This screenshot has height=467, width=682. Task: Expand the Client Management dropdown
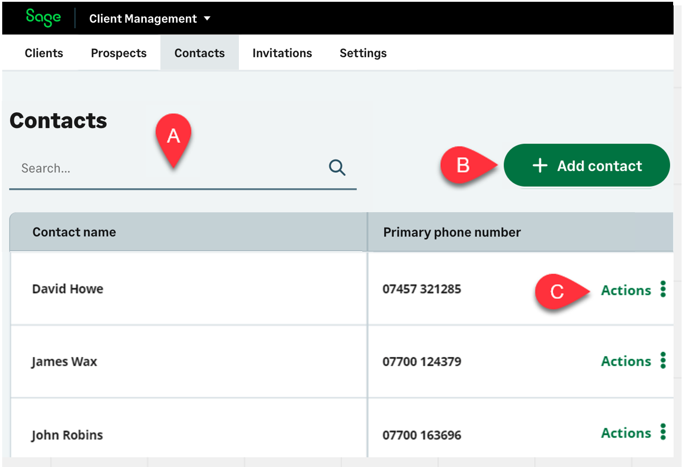(207, 19)
